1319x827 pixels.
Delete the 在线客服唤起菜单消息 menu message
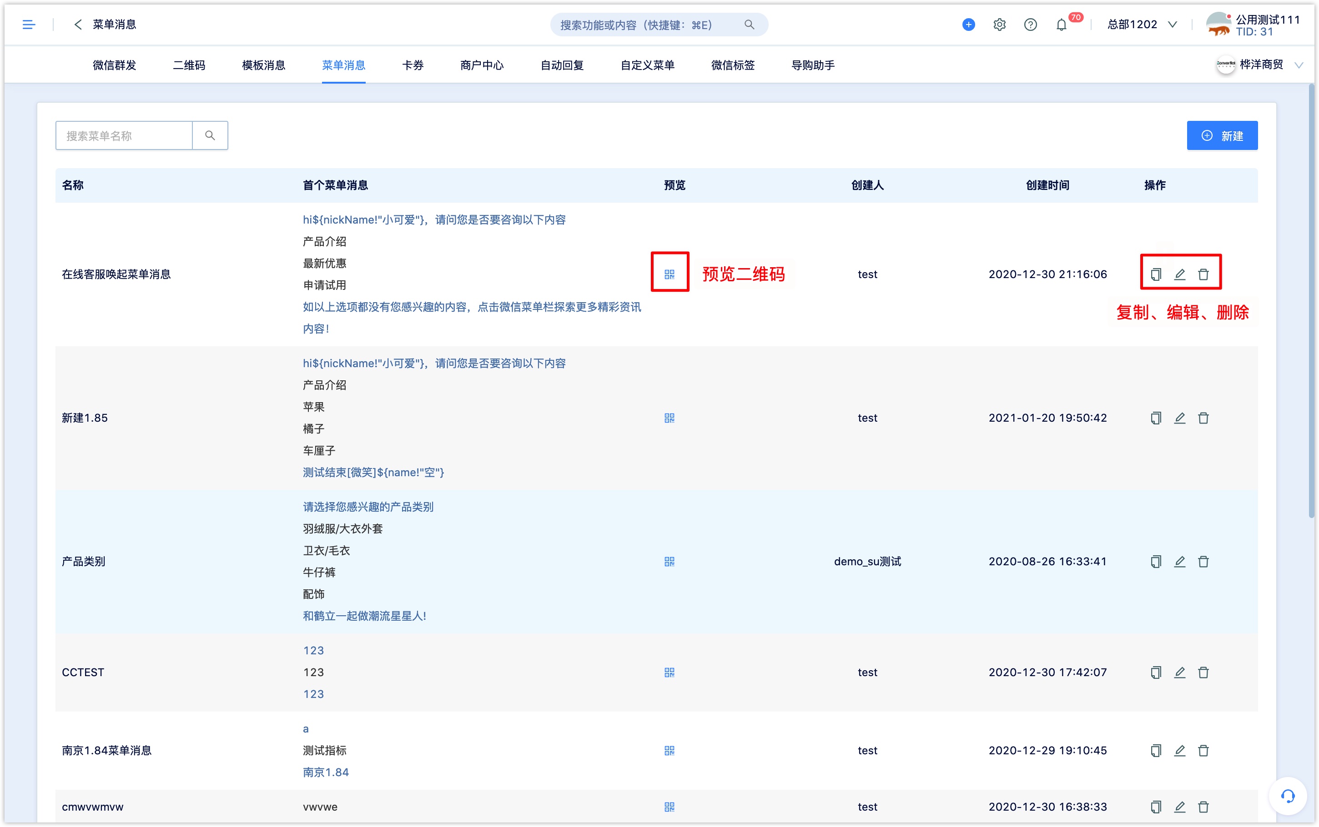pyautogui.click(x=1203, y=274)
